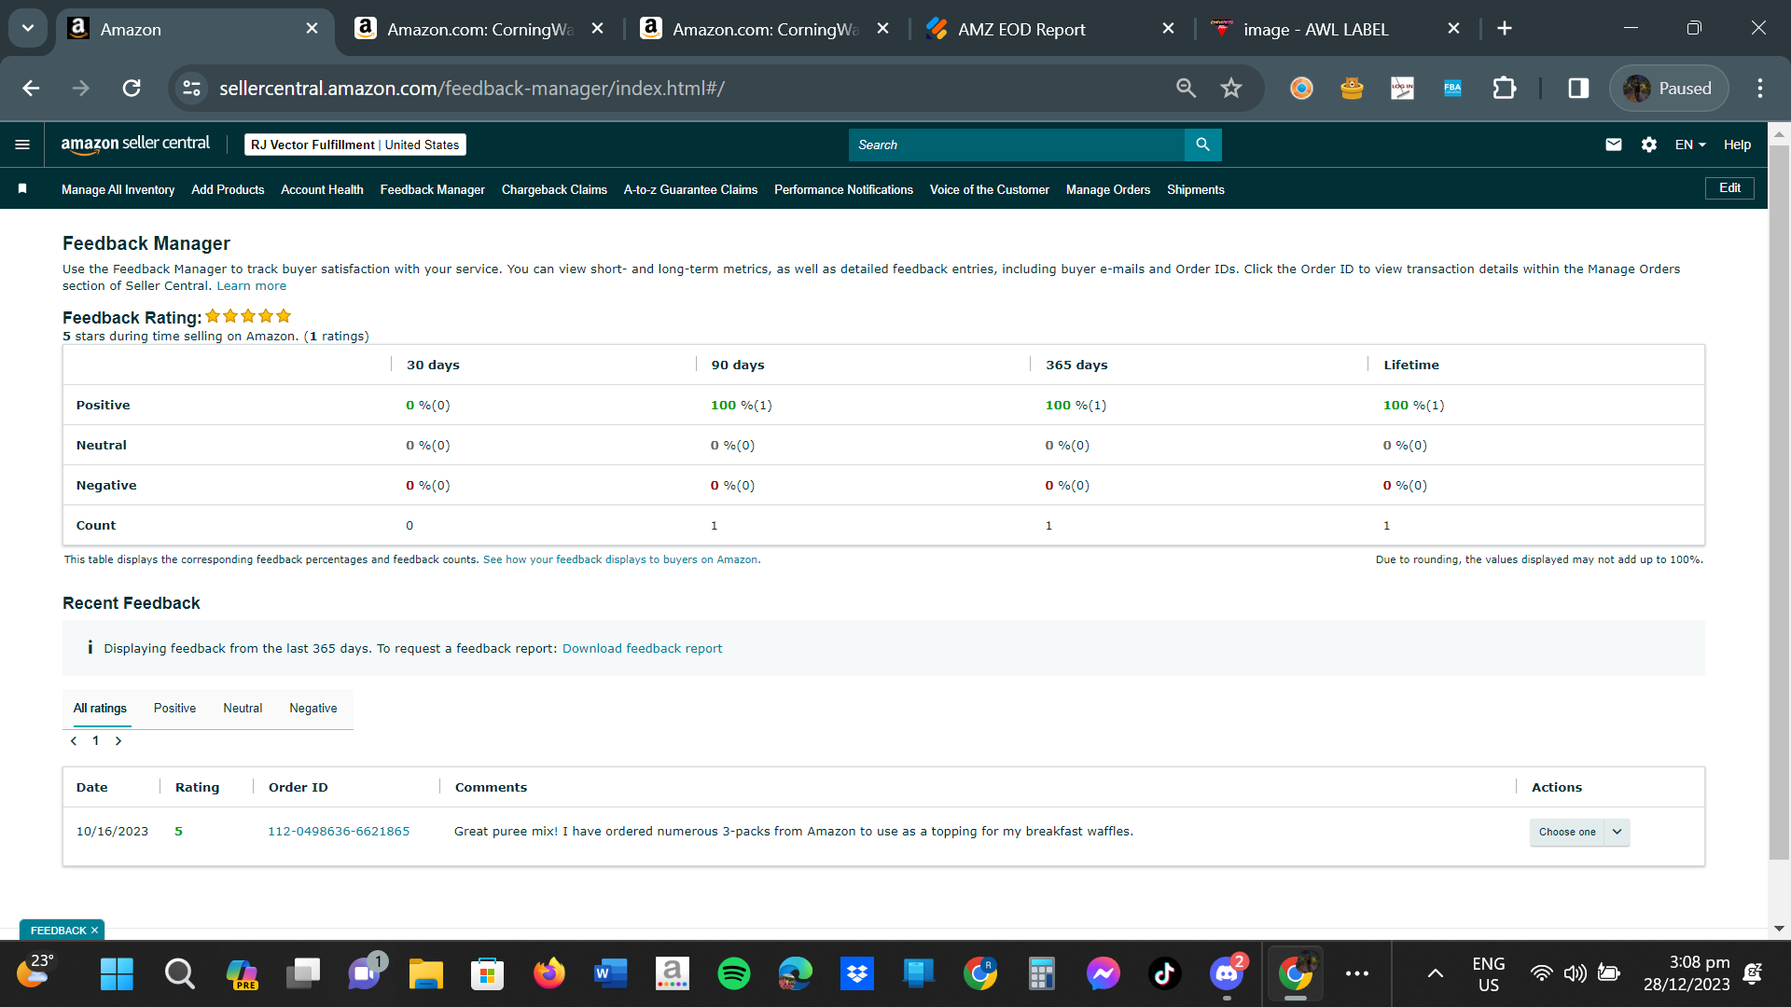Close the first Amazon browser tab
Image resolution: width=1791 pixels, height=1007 pixels.
(x=312, y=29)
